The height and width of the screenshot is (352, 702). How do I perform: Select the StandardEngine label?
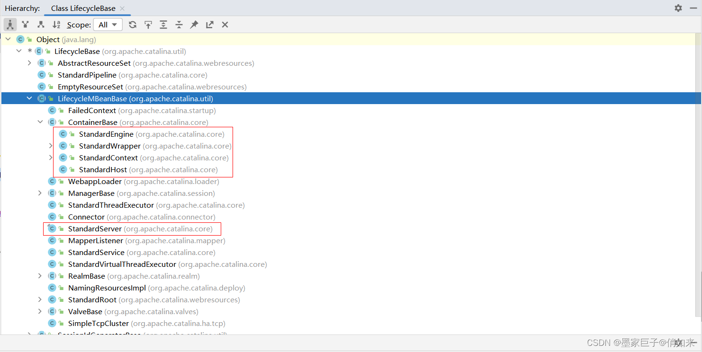[106, 134]
